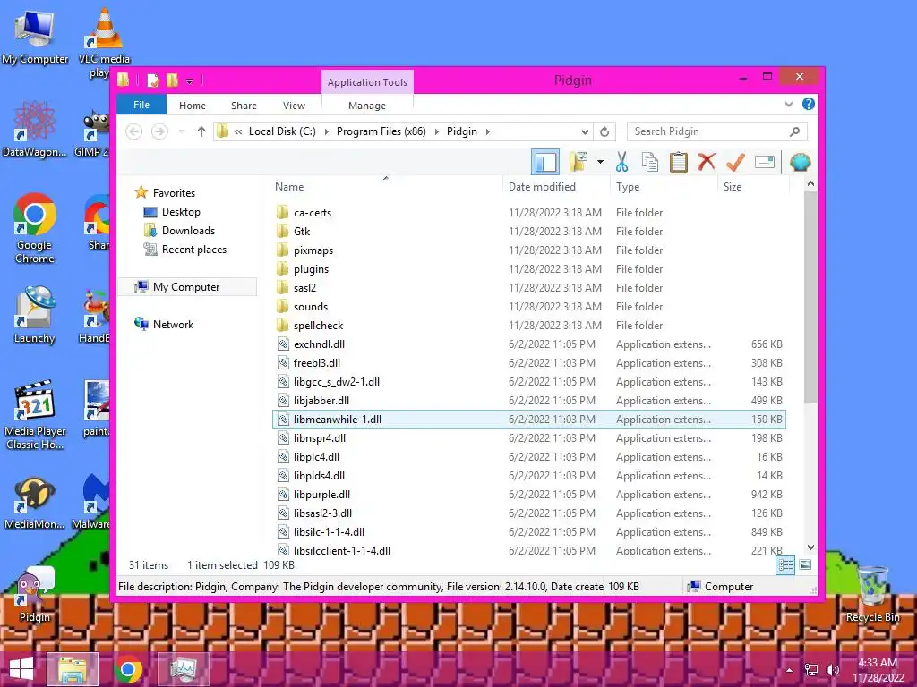Viewport: 917px width, 687px height.
Task: Click the Pidgin desktop shortcut
Action: 34,594
